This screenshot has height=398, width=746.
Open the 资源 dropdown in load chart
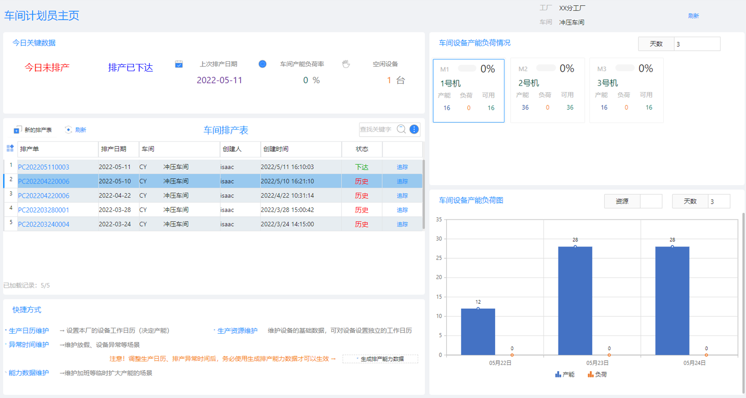click(x=650, y=201)
